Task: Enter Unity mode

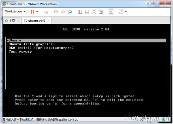Action: point(101,12)
